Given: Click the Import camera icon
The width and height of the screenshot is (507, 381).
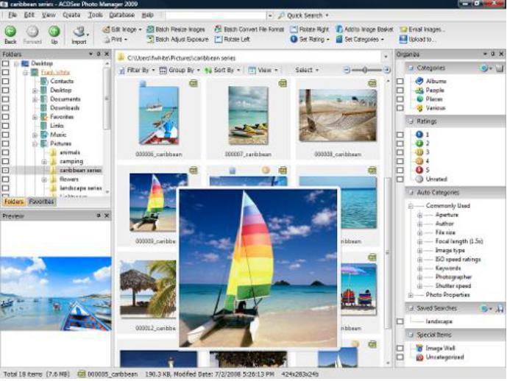Looking at the screenshot, I should 79,32.
